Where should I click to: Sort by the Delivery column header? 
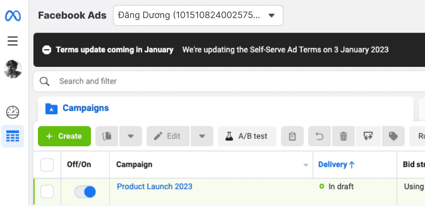click(336, 164)
